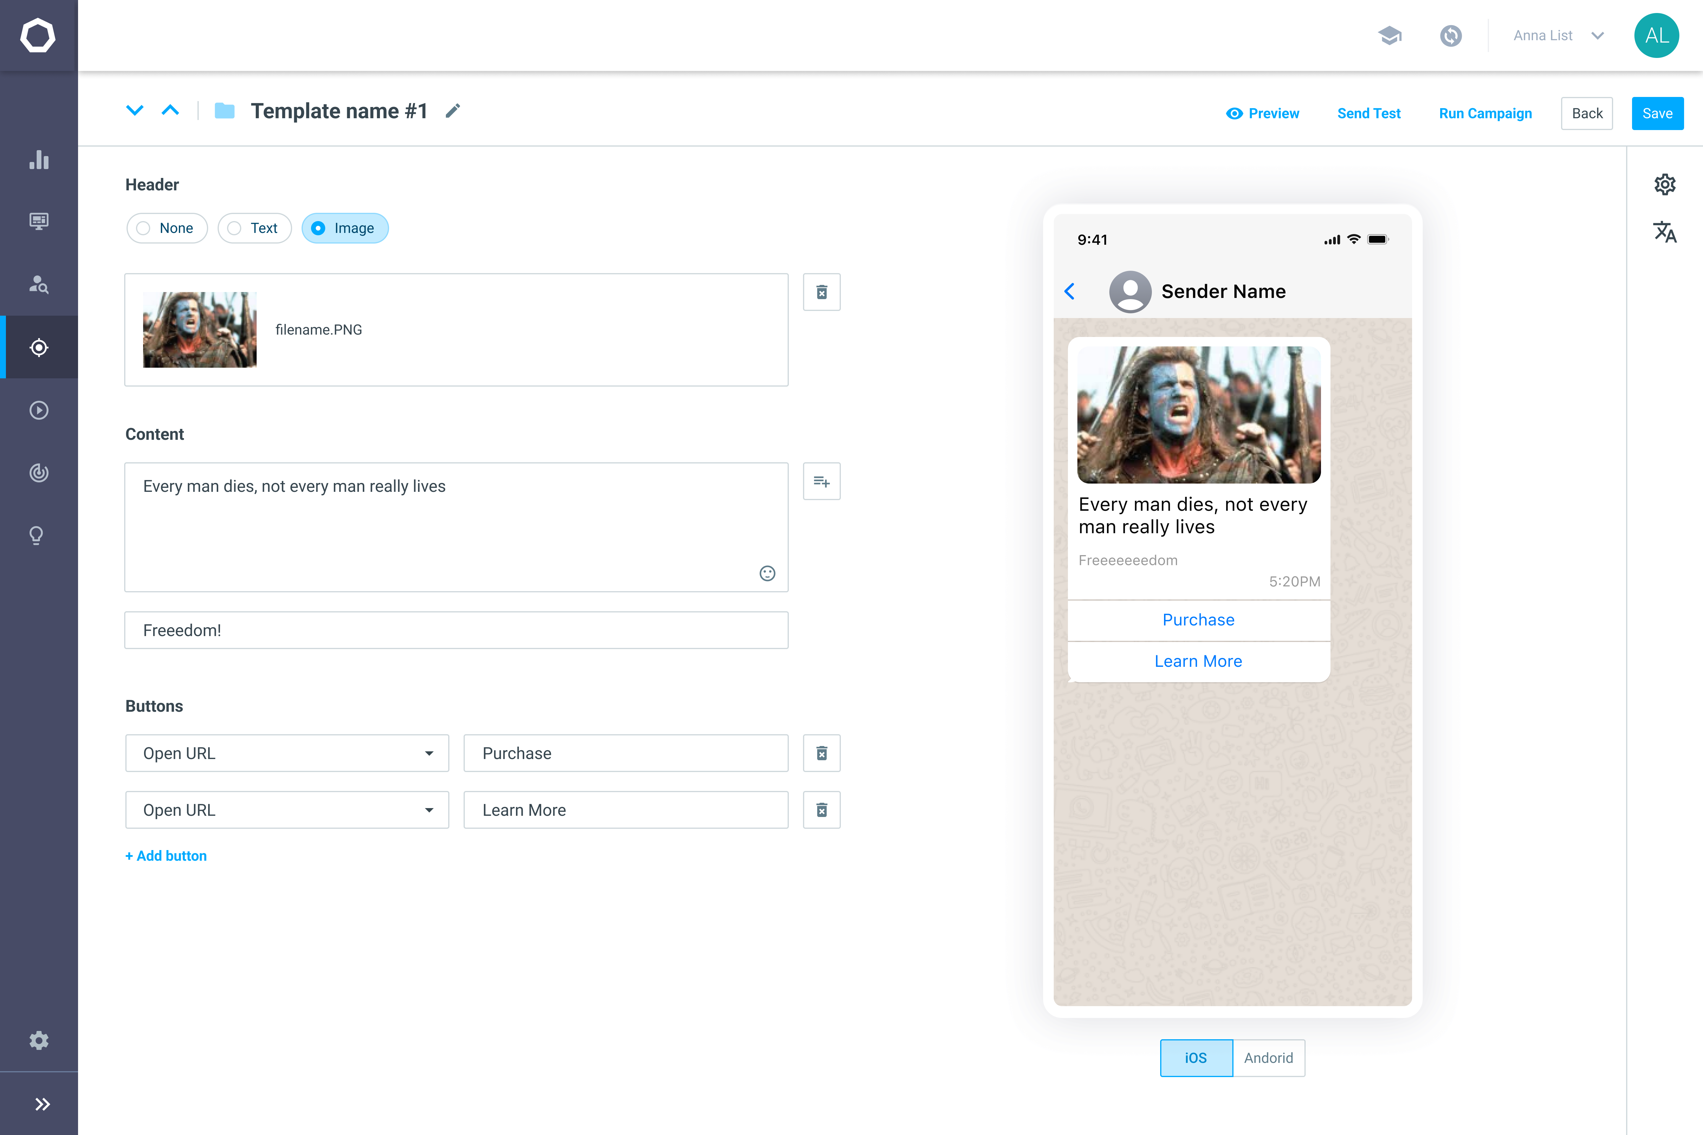The height and width of the screenshot is (1135, 1703).
Task: Click the graduation cap help icon
Action: pos(1390,35)
